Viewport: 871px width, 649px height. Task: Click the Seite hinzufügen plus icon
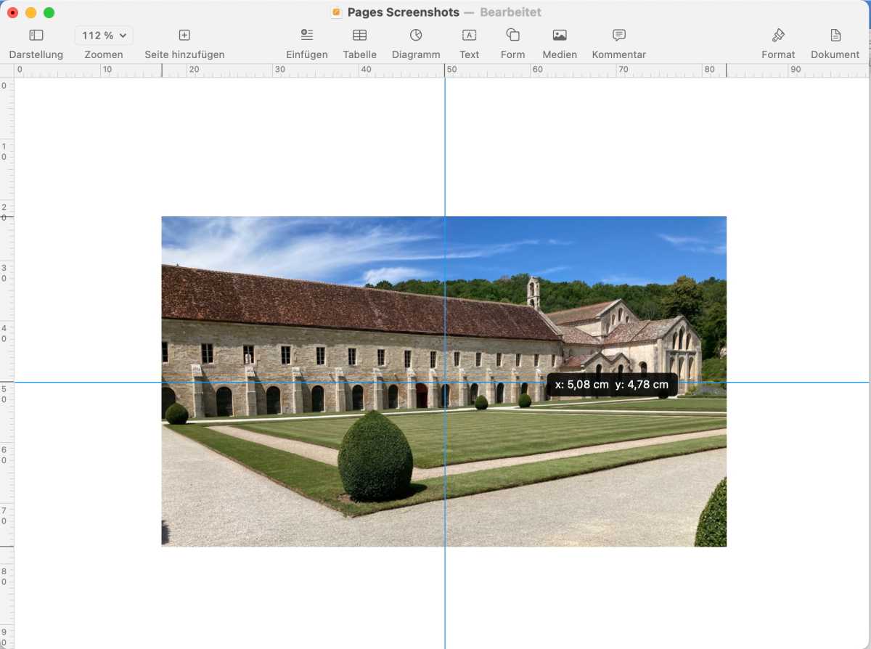pyautogui.click(x=184, y=35)
